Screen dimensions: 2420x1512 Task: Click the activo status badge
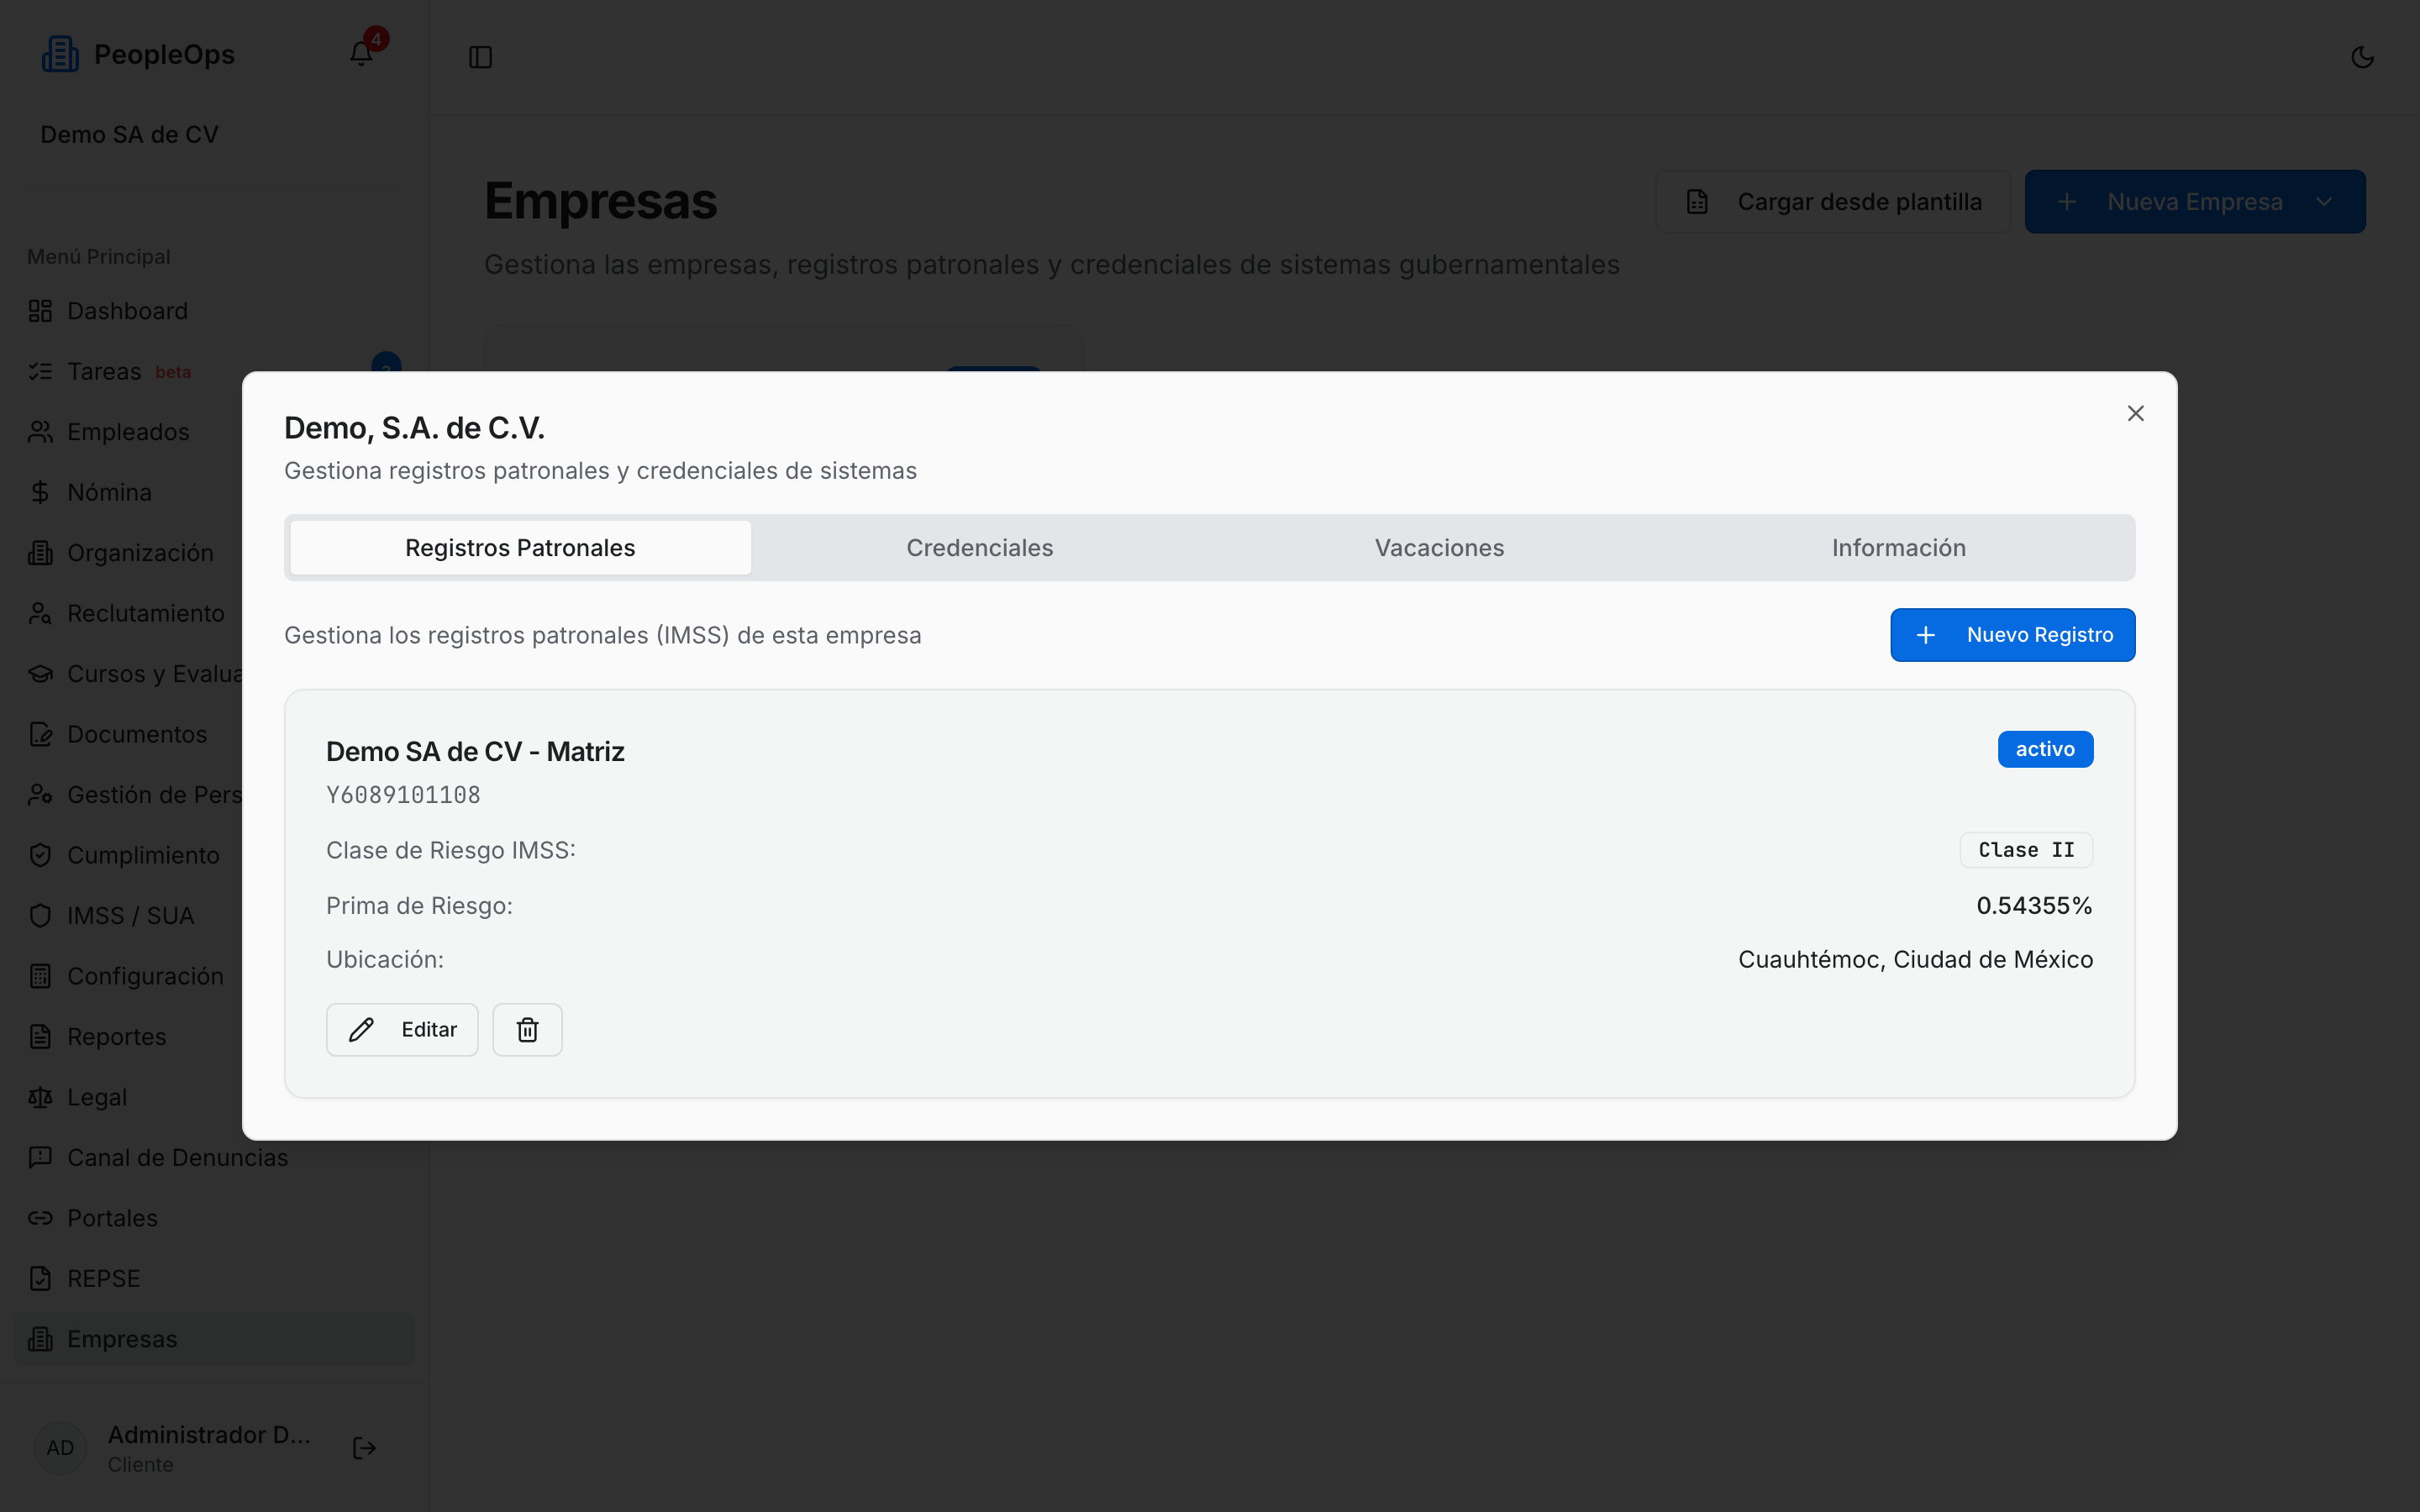click(x=2045, y=749)
